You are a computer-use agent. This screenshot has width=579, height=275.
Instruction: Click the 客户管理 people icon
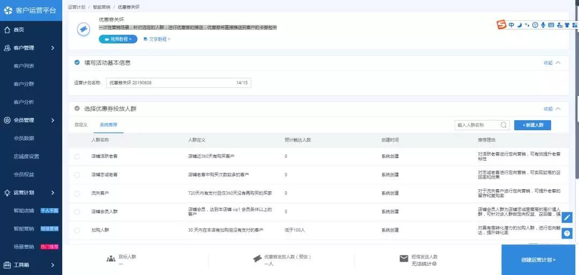pos(6,48)
